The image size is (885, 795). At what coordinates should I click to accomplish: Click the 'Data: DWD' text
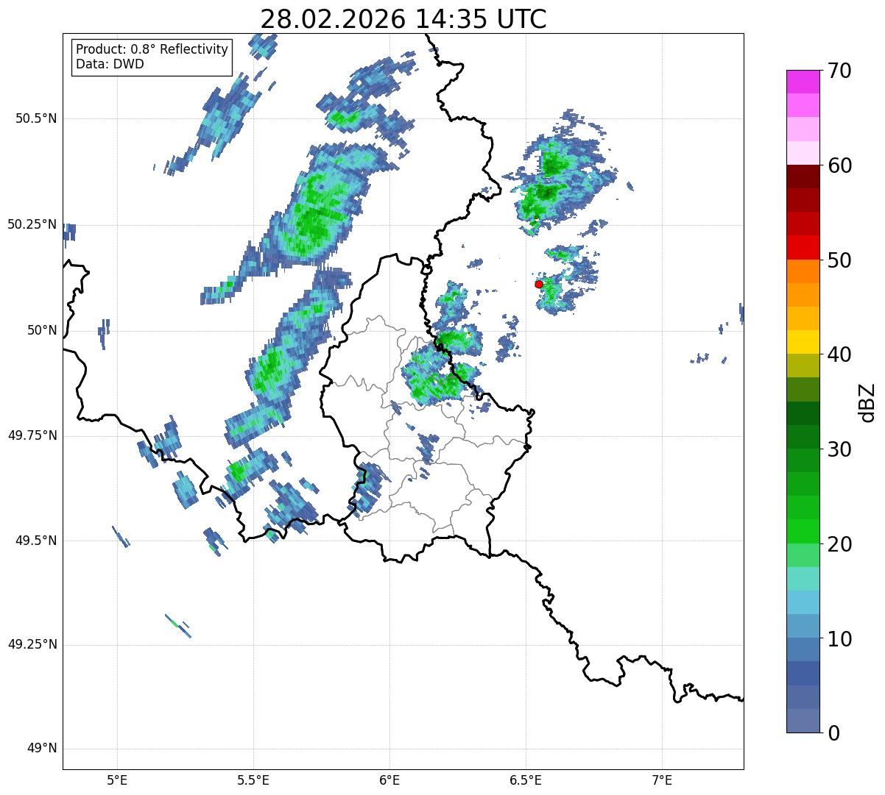(x=110, y=64)
